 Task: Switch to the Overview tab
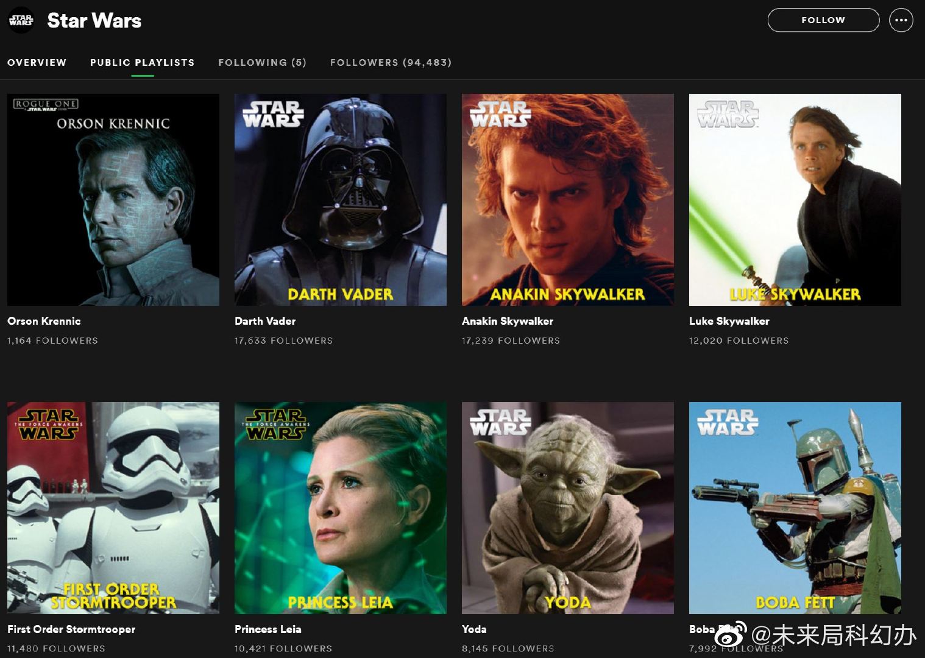click(37, 62)
